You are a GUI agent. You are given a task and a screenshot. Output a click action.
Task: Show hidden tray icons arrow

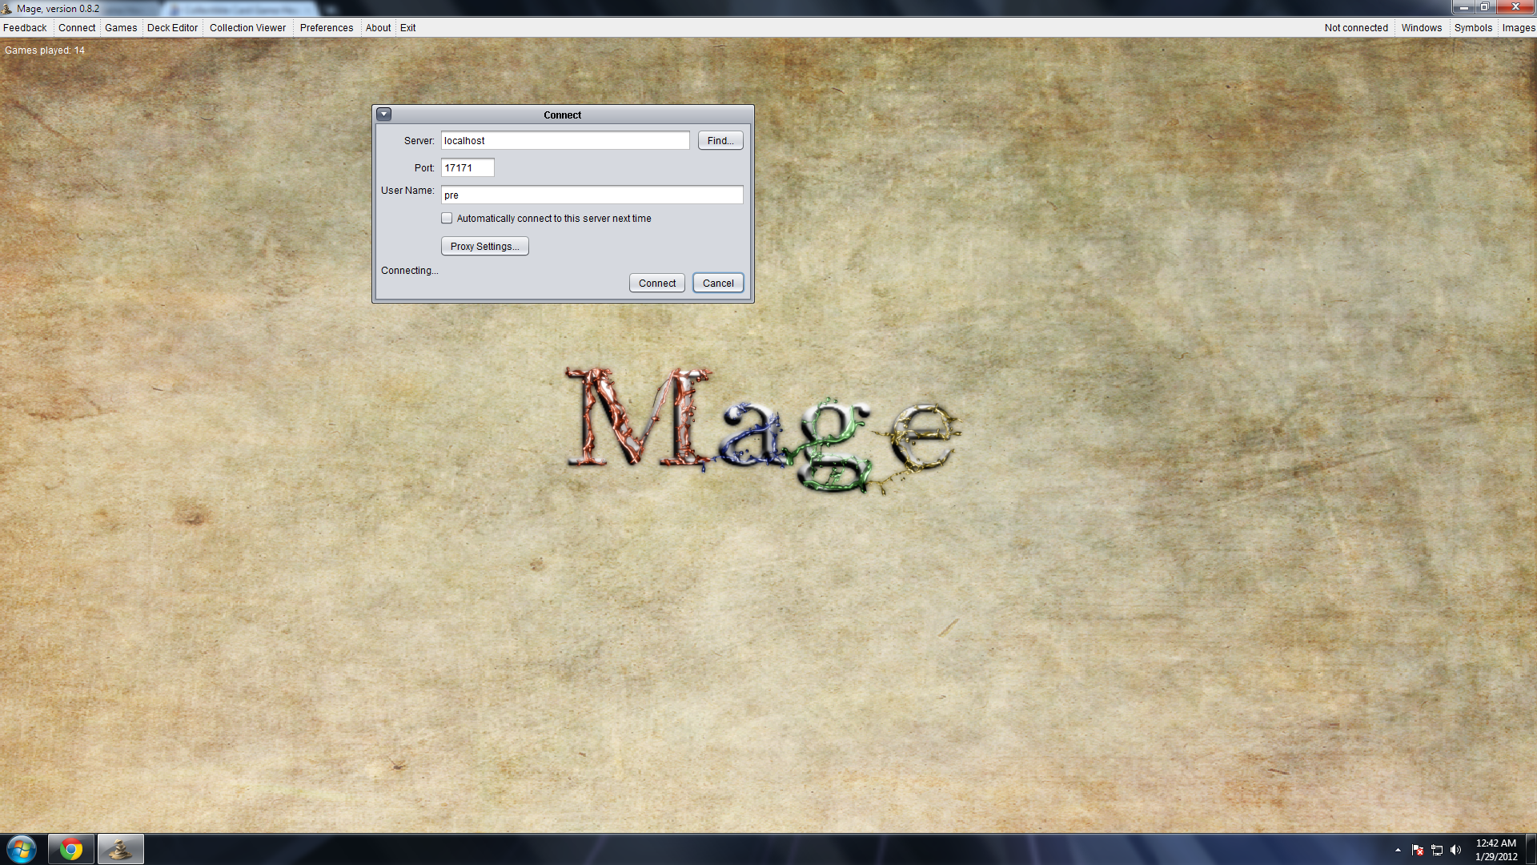point(1398,850)
